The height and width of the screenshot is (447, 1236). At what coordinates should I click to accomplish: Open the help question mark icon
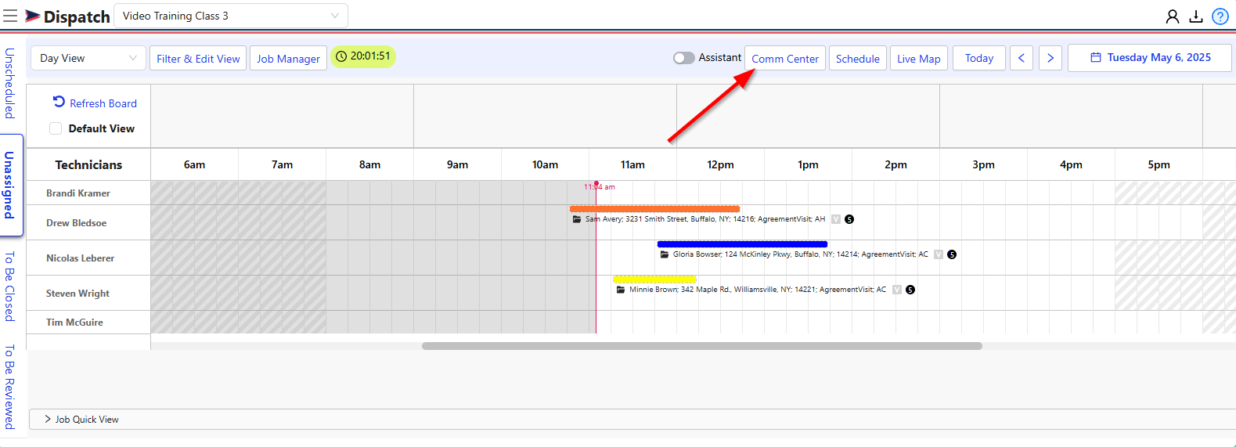[x=1220, y=16]
